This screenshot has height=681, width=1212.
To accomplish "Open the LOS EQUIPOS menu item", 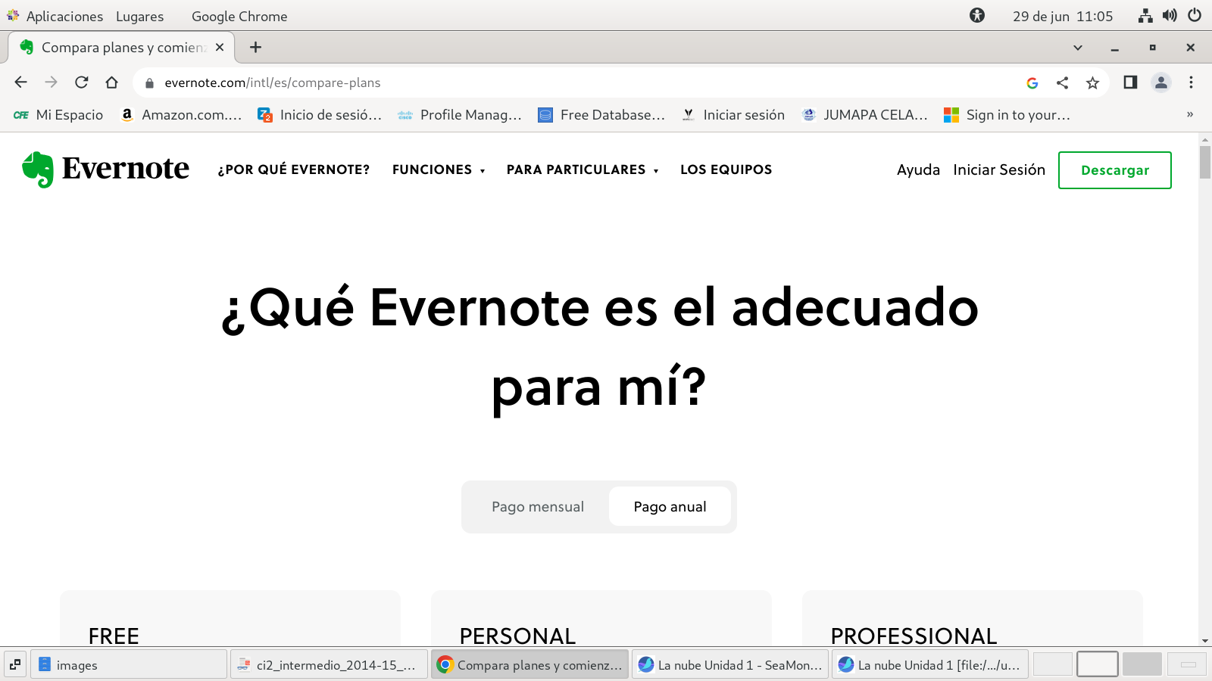I will [x=726, y=170].
